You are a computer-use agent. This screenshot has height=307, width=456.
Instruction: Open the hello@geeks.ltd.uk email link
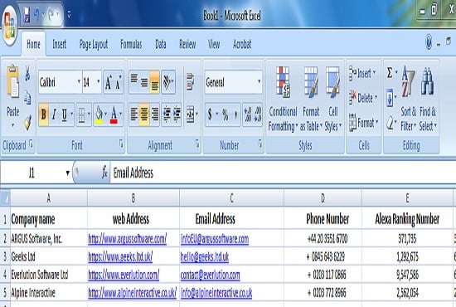[205, 257]
